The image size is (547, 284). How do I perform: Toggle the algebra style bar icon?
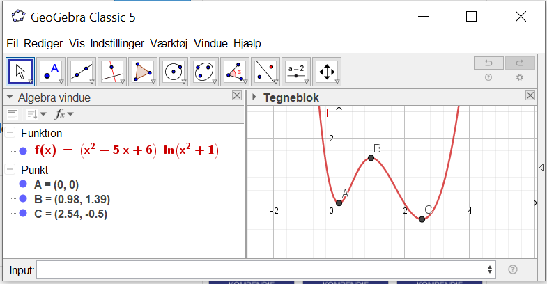click(x=13, y=114)
